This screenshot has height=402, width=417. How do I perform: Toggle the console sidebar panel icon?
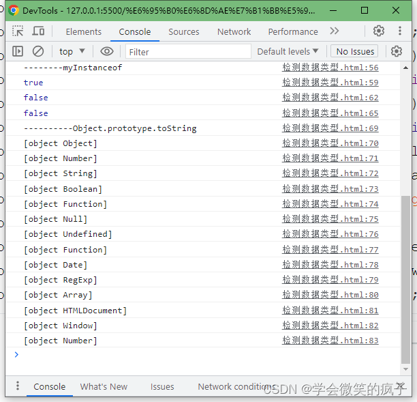point(18,51)
